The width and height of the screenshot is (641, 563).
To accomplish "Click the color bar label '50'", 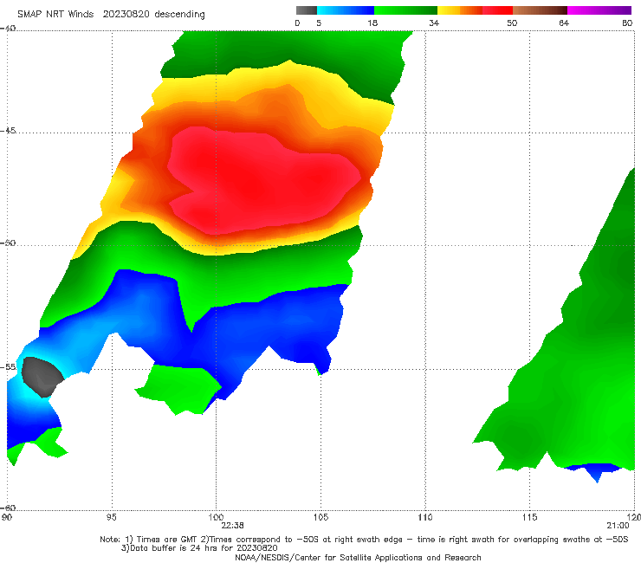I will [512, 23].
